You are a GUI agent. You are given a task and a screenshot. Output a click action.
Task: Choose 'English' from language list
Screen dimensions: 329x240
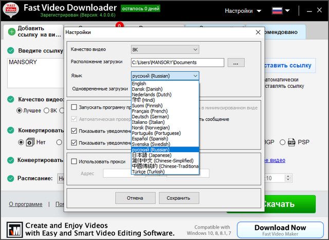[x=165, y=83]
